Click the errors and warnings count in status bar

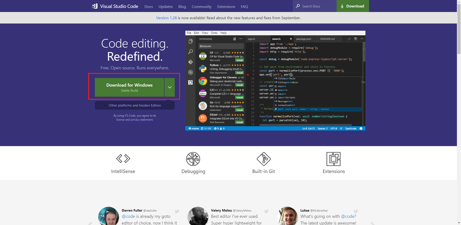tap(219, 129)
